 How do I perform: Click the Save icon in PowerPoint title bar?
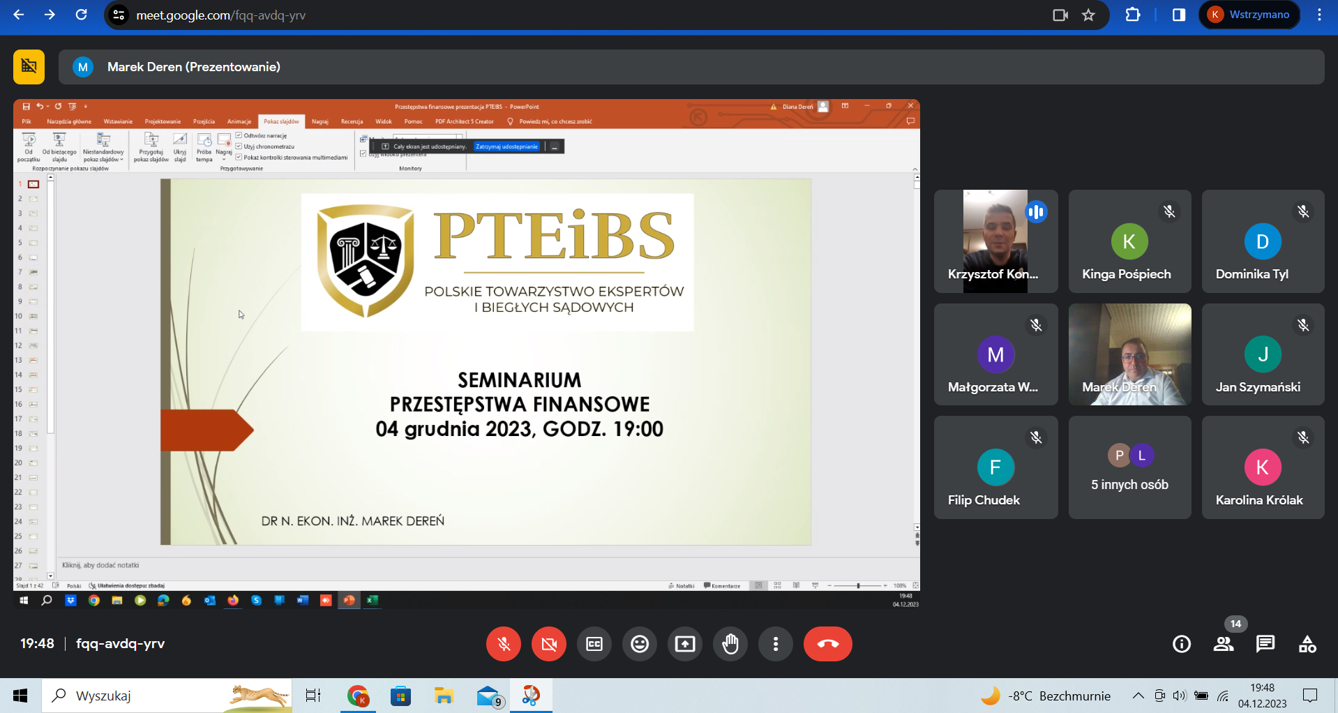pyautogui.click(x=26, y=107)
